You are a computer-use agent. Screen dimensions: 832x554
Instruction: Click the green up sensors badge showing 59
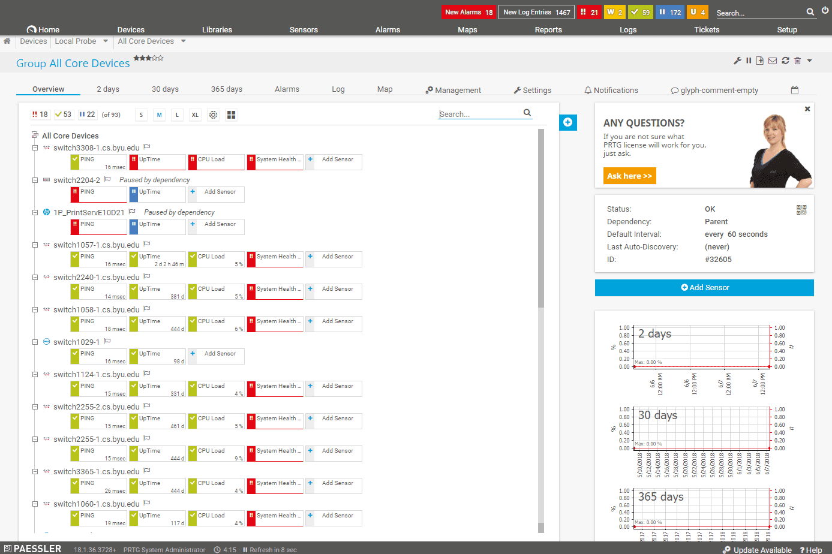(x=641, y=12)
